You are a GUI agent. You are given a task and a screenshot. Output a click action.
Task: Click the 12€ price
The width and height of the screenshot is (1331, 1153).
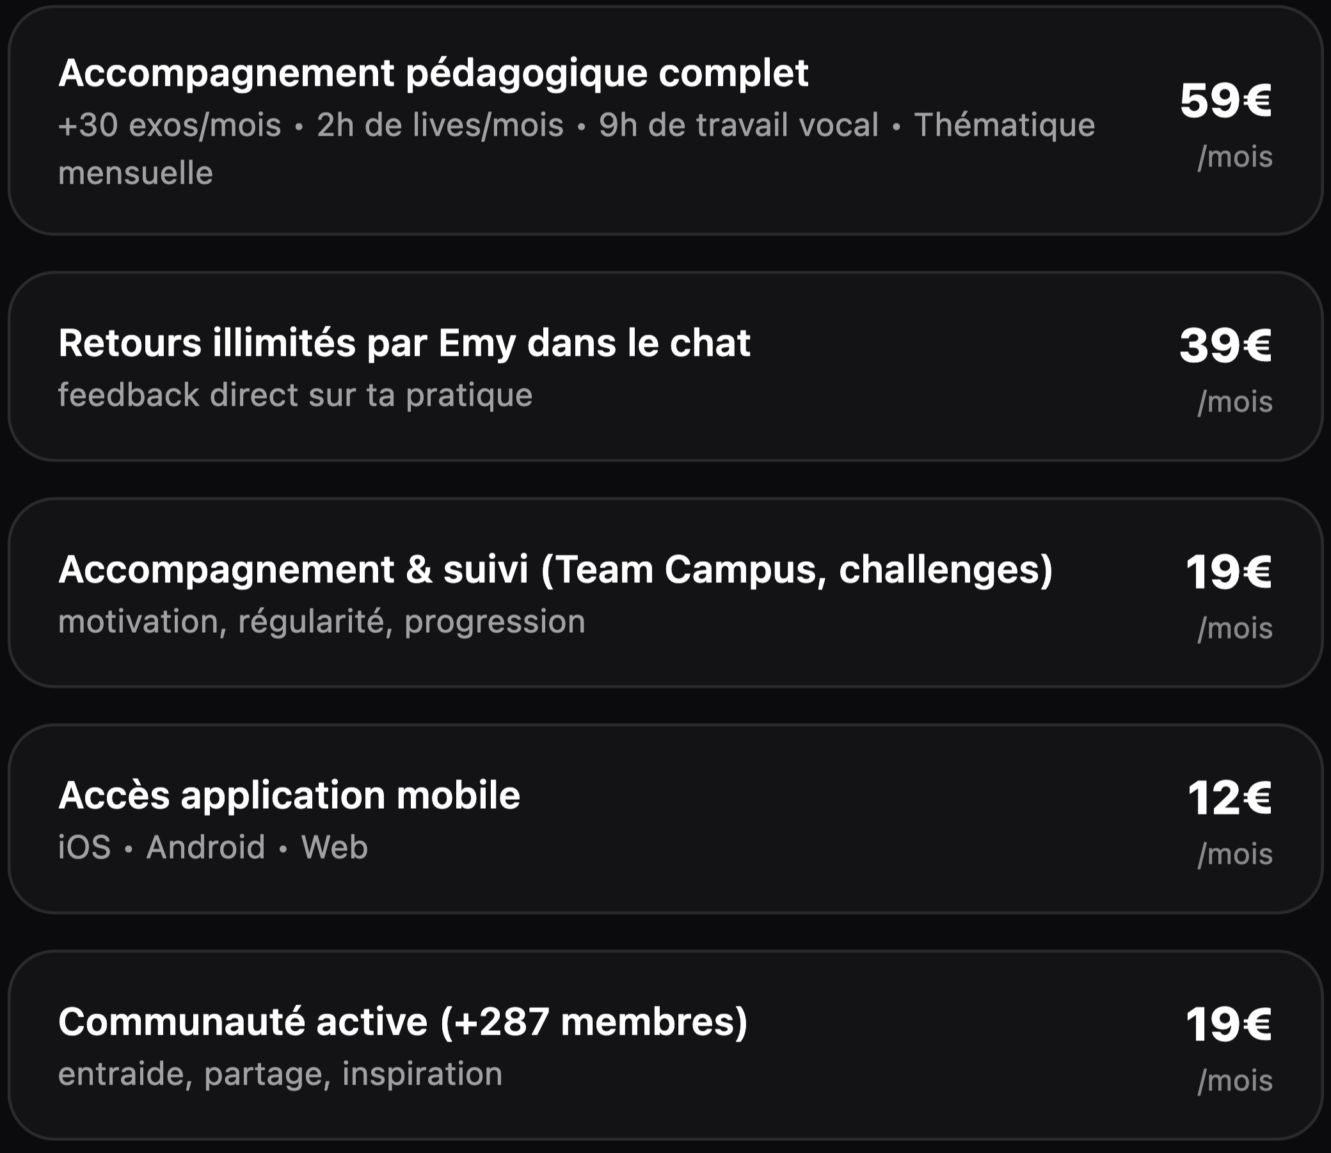pyautogui.click(x=1229, y=798)
